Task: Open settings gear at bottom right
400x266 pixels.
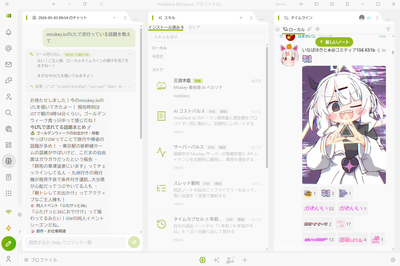Action: (x=393, y=260)
